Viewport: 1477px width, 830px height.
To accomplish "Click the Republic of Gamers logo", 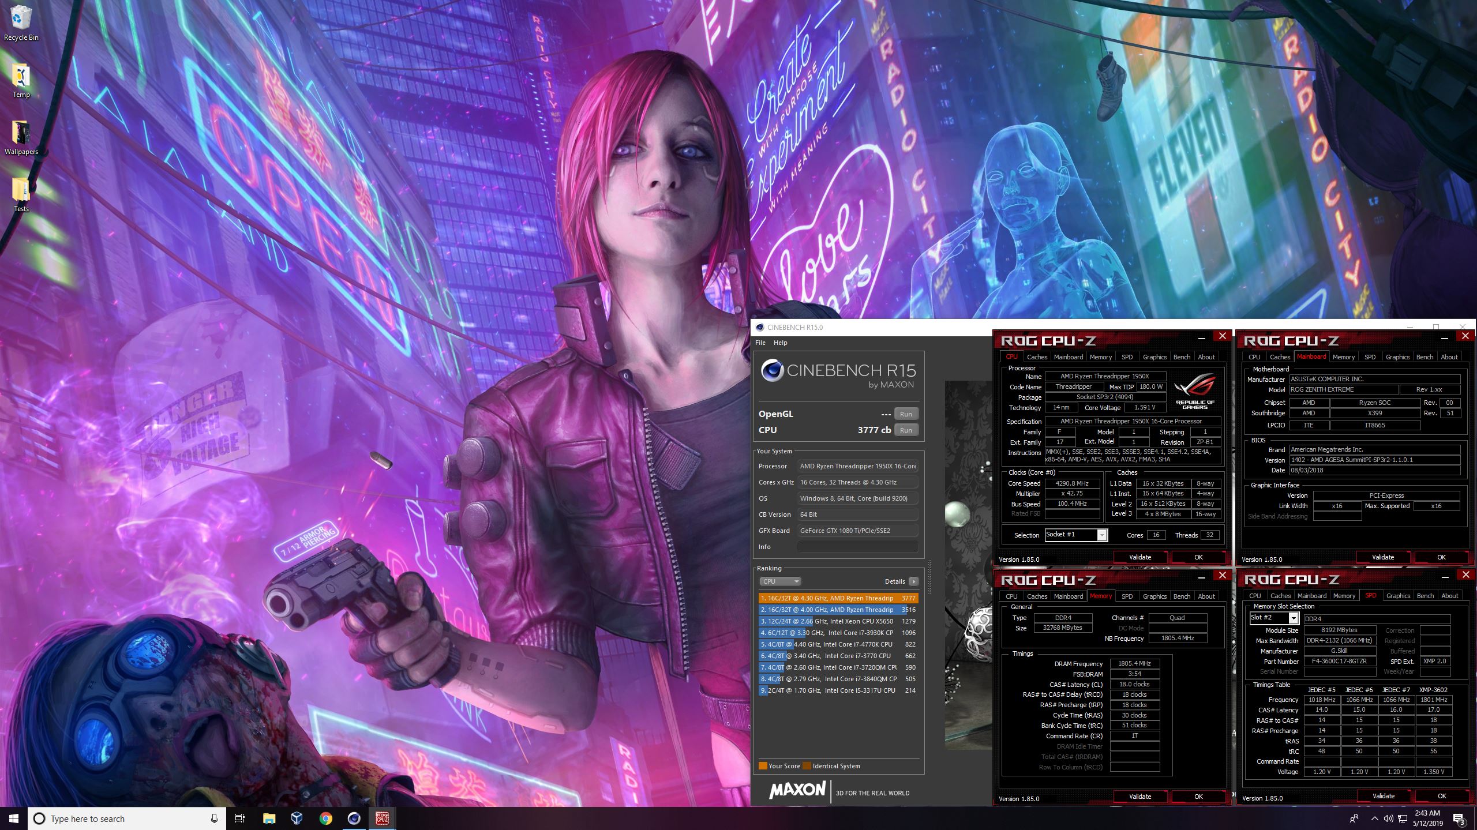I will [1195, 391].
